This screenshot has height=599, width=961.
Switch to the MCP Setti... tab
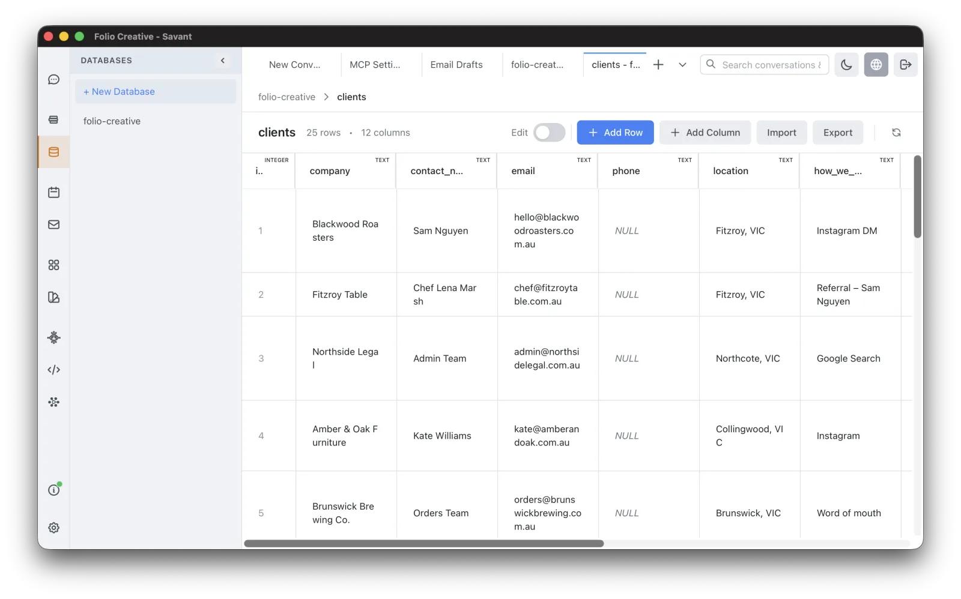click(375, 65)
